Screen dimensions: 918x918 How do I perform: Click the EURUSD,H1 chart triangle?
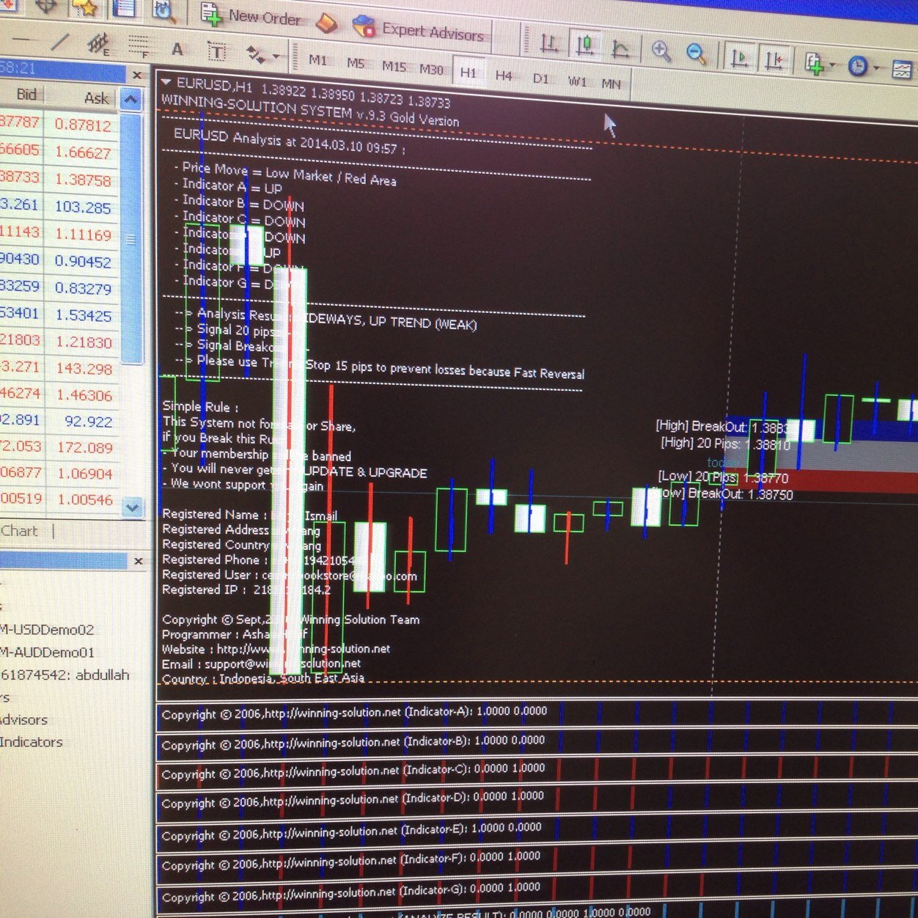[x=166, y=81]
